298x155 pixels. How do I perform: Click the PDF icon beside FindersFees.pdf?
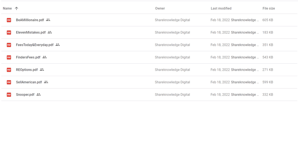(9, 57)
